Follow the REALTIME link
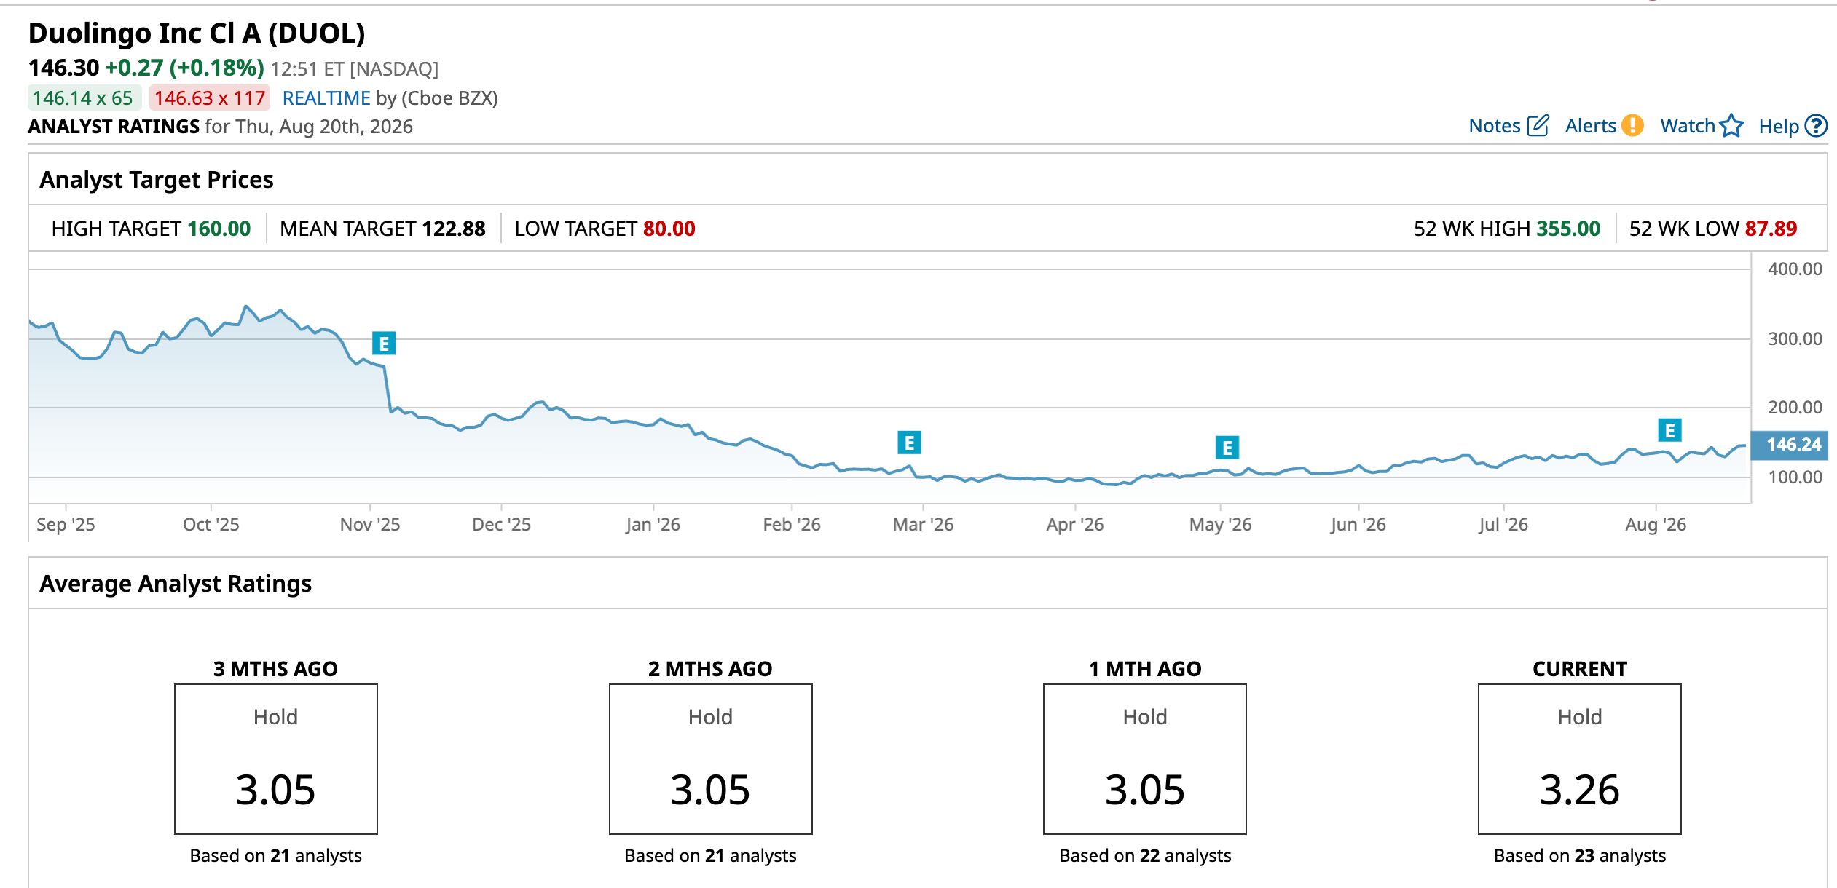1837x888 pixels. tap(326, 98)
